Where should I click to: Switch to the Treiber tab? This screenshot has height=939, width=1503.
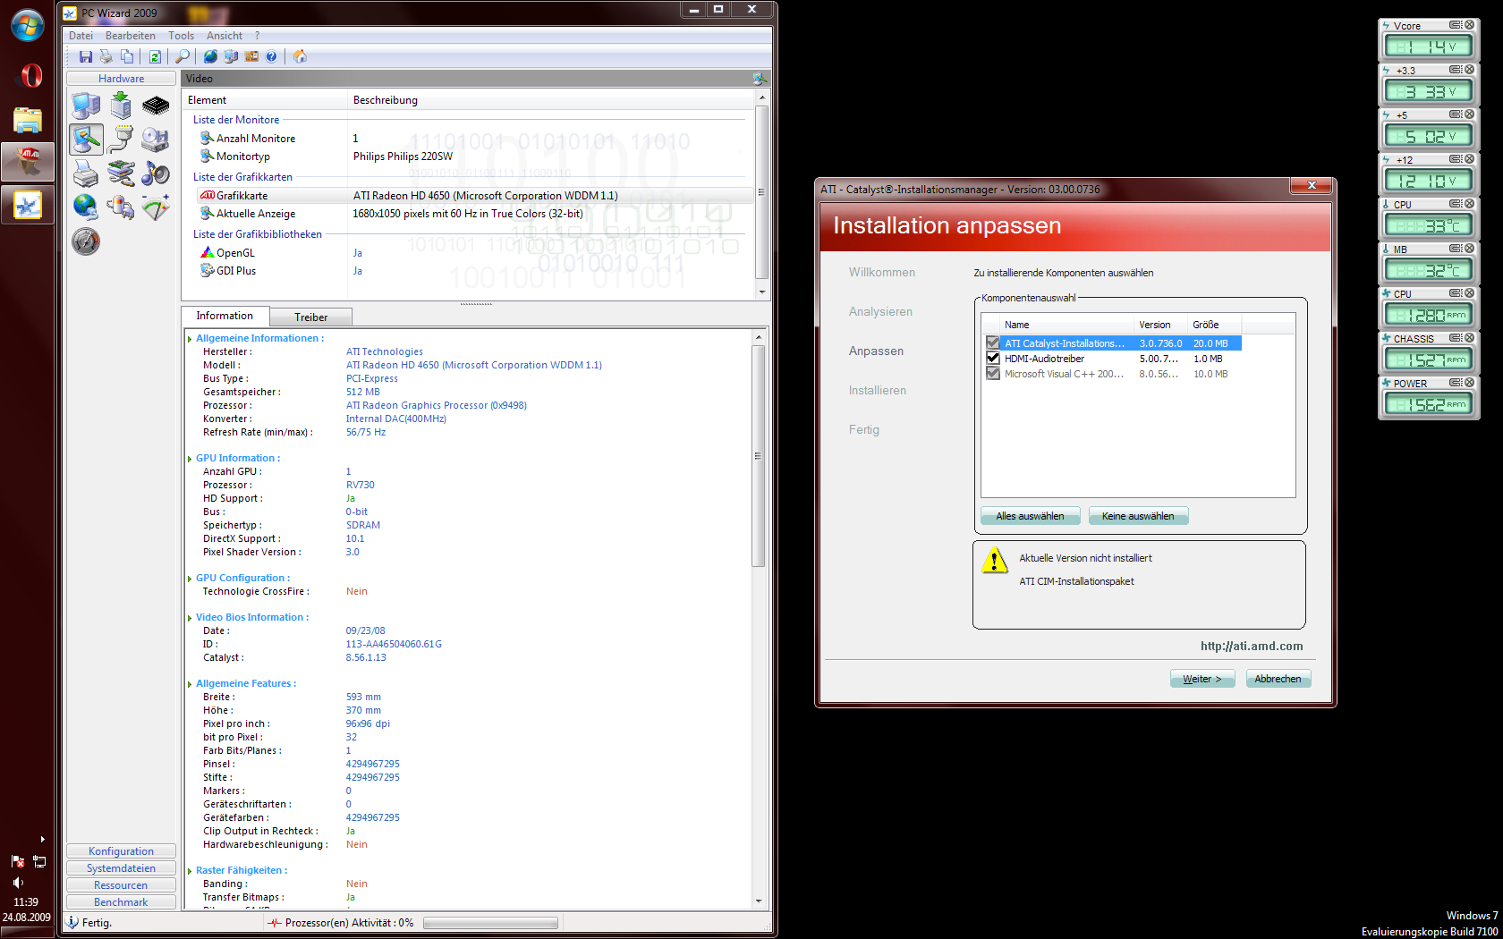tap(310, 317)
